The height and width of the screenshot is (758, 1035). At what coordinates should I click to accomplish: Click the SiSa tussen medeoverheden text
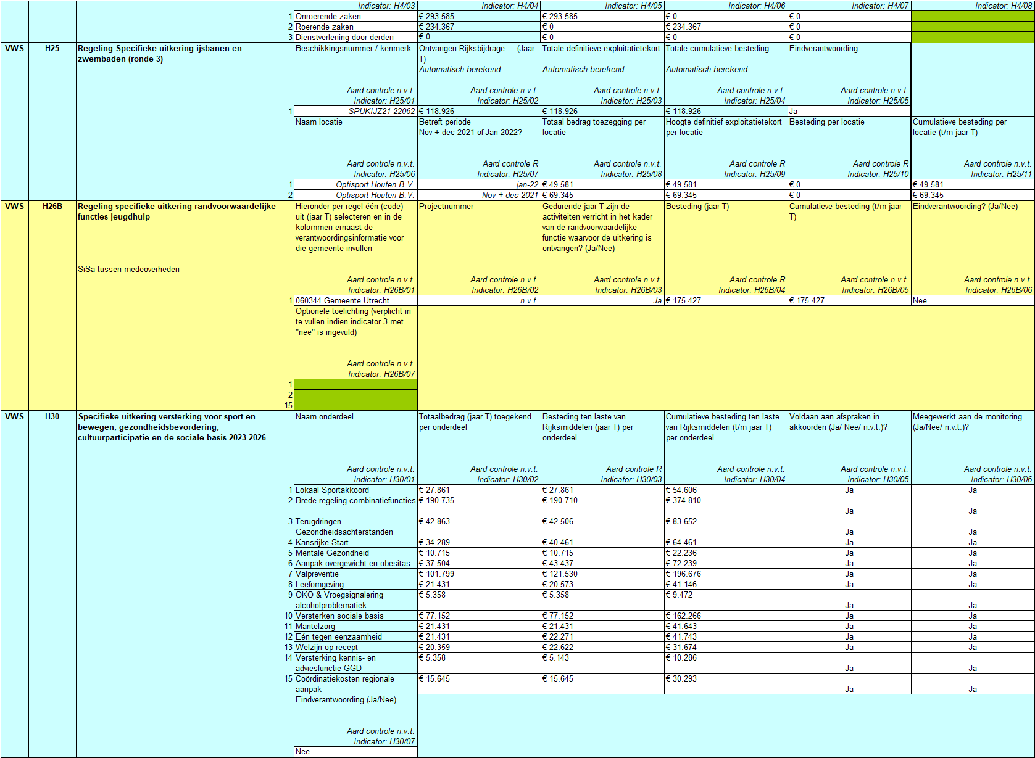click(x=129, y=270)
